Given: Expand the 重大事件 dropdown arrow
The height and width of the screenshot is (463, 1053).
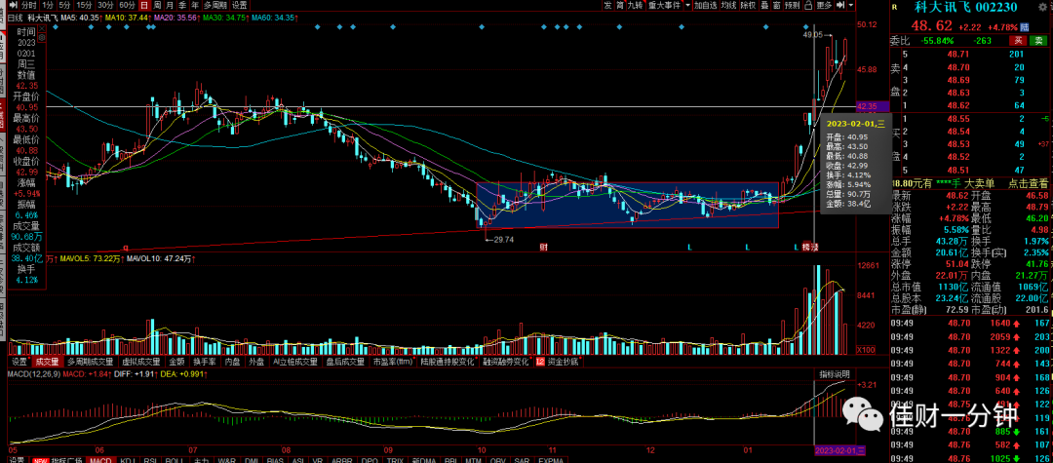Looking at the screenshot, I should pyautogui.click(x=687, y=6).
